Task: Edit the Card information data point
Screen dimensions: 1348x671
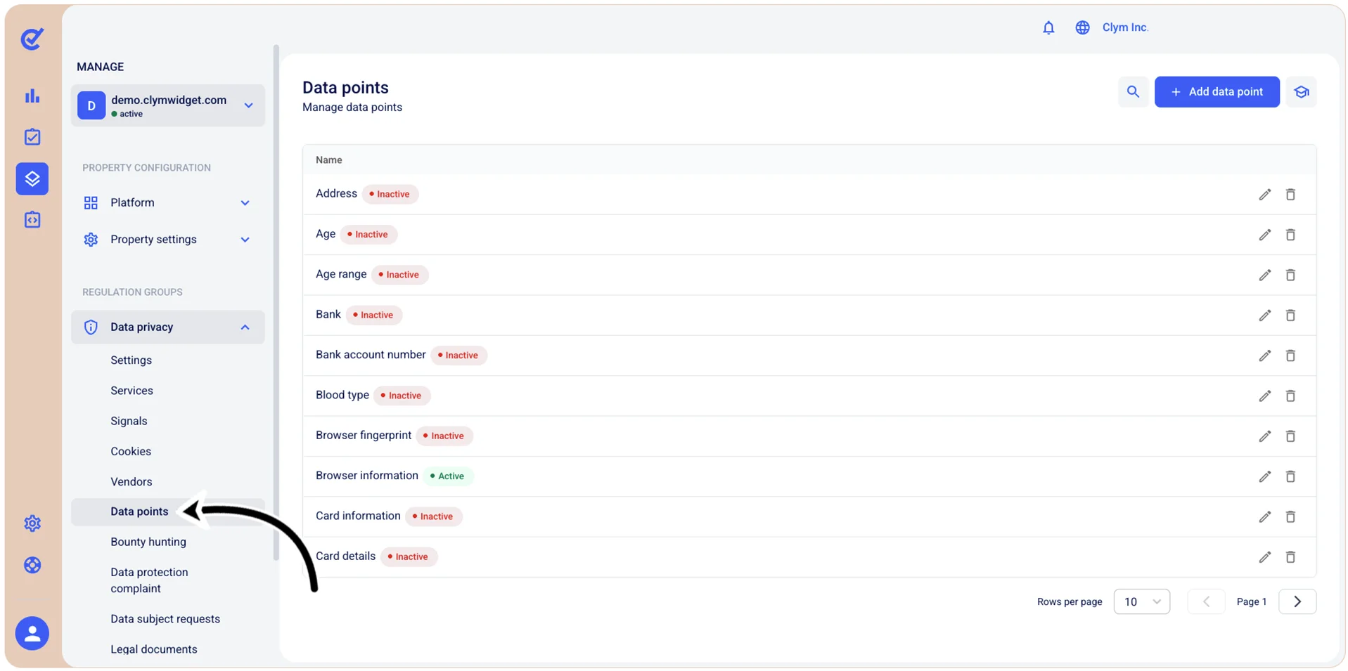Action: (x=1264, y=517)
